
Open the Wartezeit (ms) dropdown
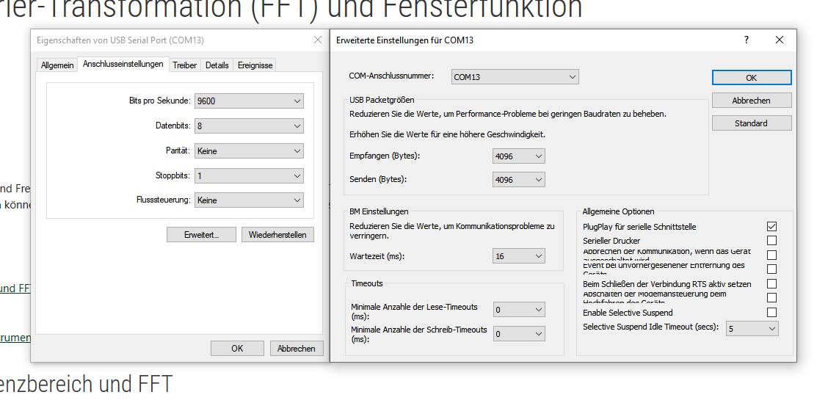(519, 256)
